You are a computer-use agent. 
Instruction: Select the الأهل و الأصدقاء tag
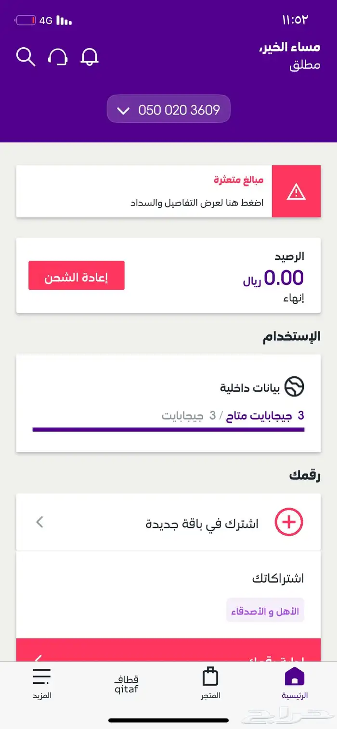[x=264, y=610]
